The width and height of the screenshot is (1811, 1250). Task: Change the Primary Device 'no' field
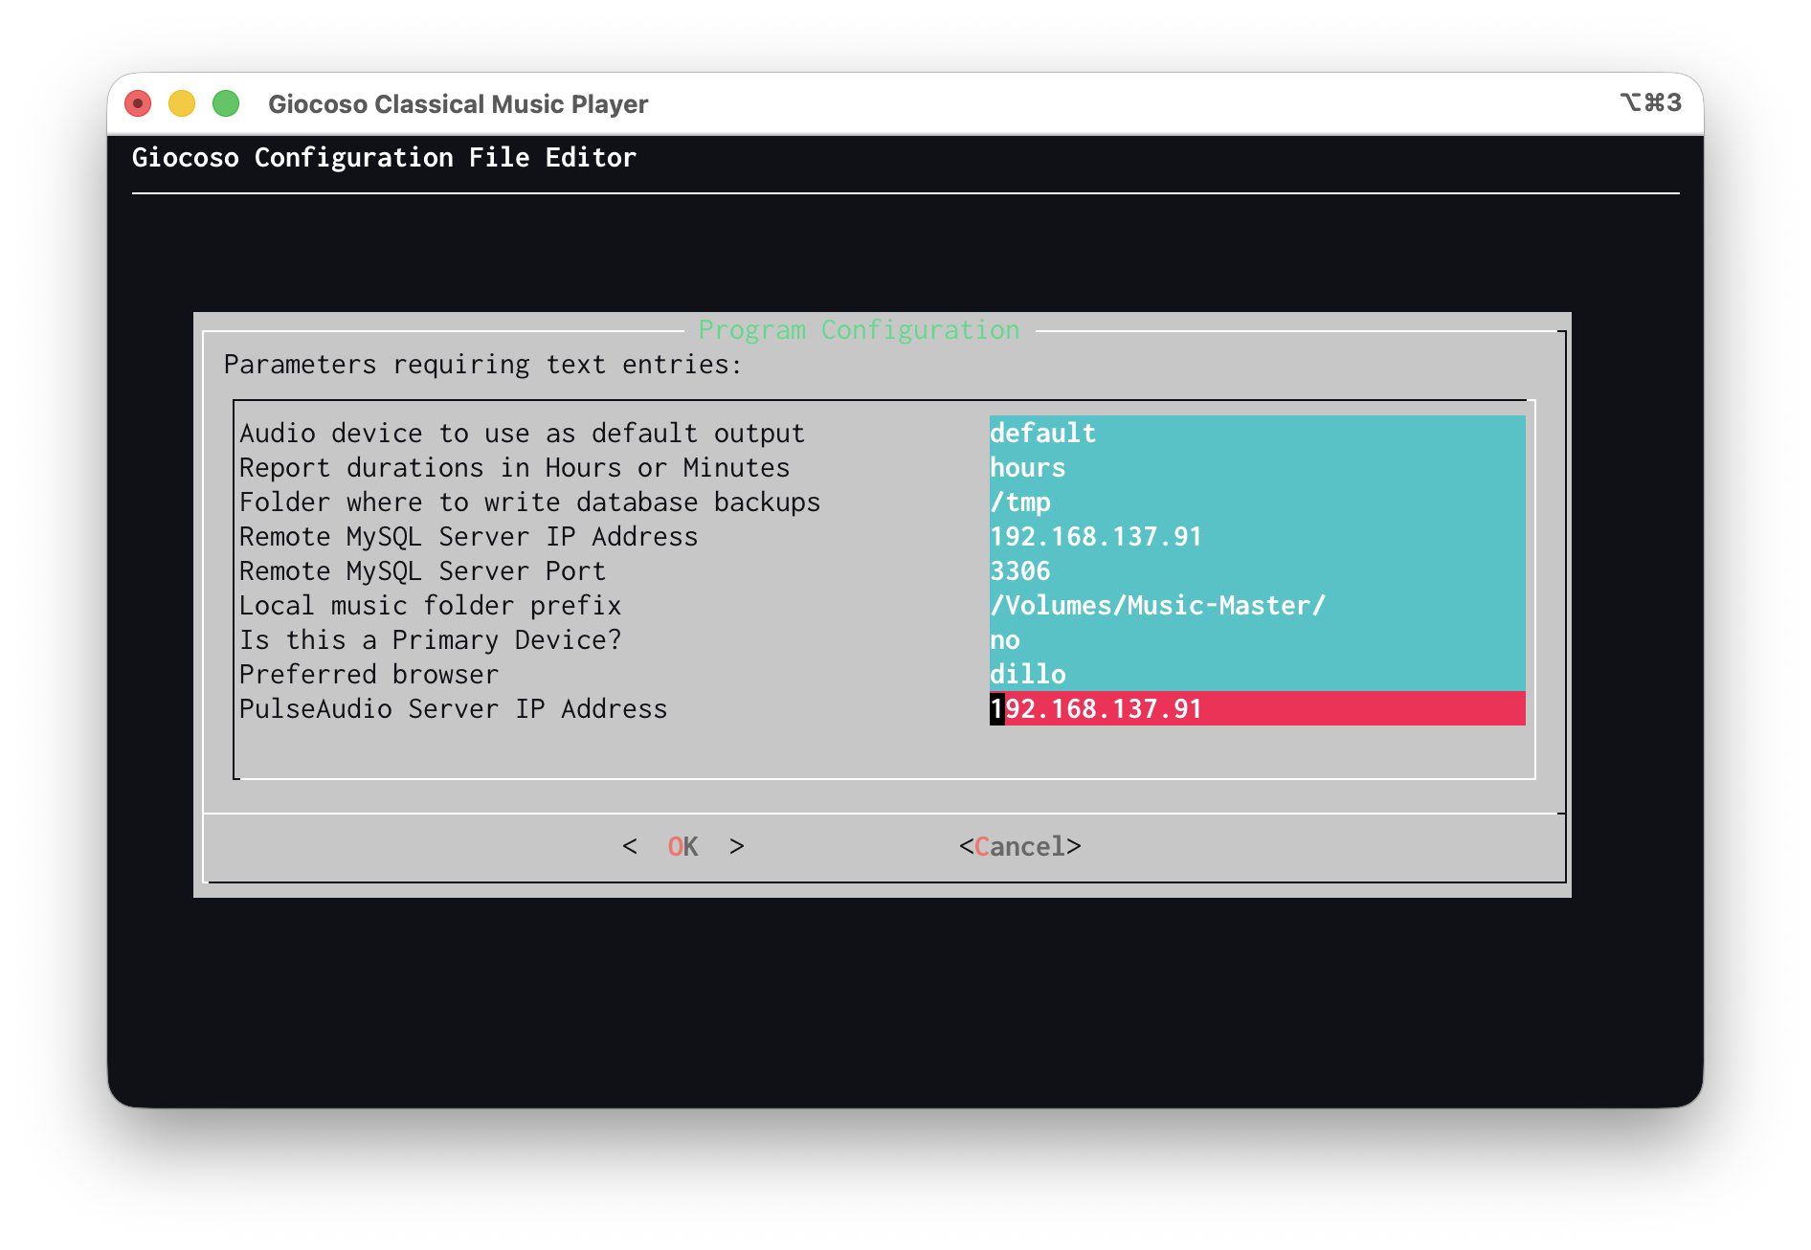tap(1256, 640)
